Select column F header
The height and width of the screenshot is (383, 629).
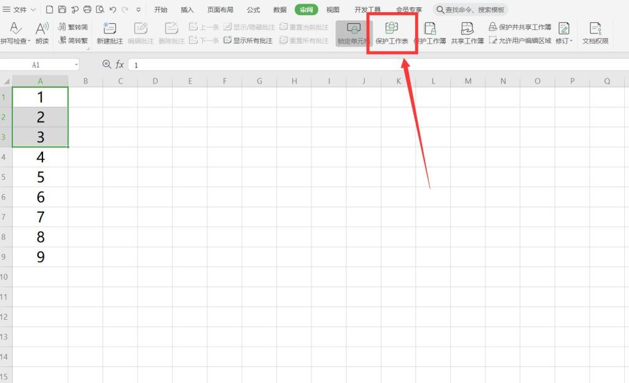225,82
